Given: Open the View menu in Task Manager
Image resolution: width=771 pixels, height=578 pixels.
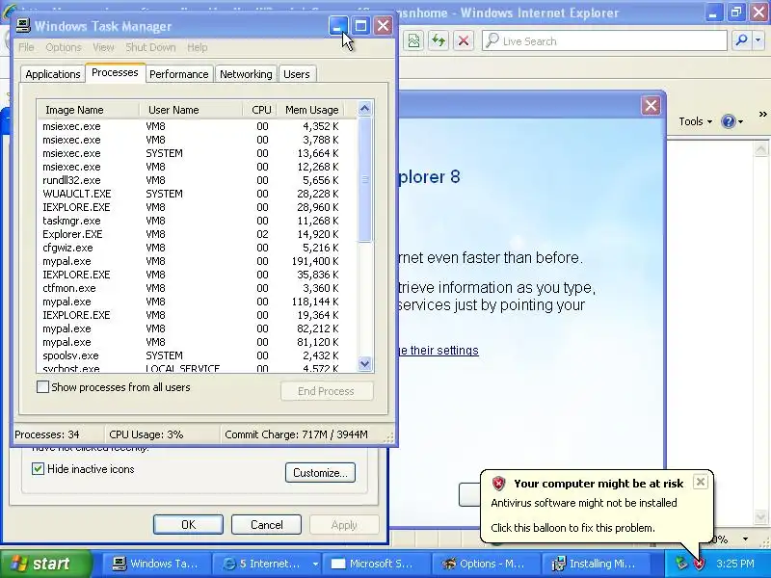Looking at the screenshot, I should tap(103, 47).
